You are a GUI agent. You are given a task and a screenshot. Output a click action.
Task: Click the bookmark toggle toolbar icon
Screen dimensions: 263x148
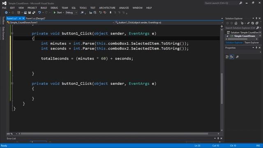pyautogui.click(x=111, y=13)
